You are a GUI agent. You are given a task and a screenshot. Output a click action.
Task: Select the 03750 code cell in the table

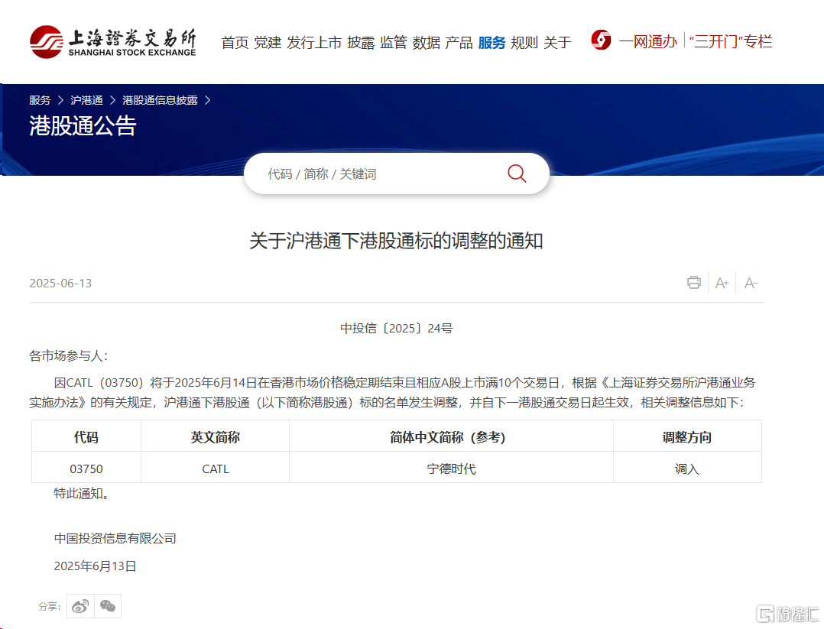tap(86, 468)
